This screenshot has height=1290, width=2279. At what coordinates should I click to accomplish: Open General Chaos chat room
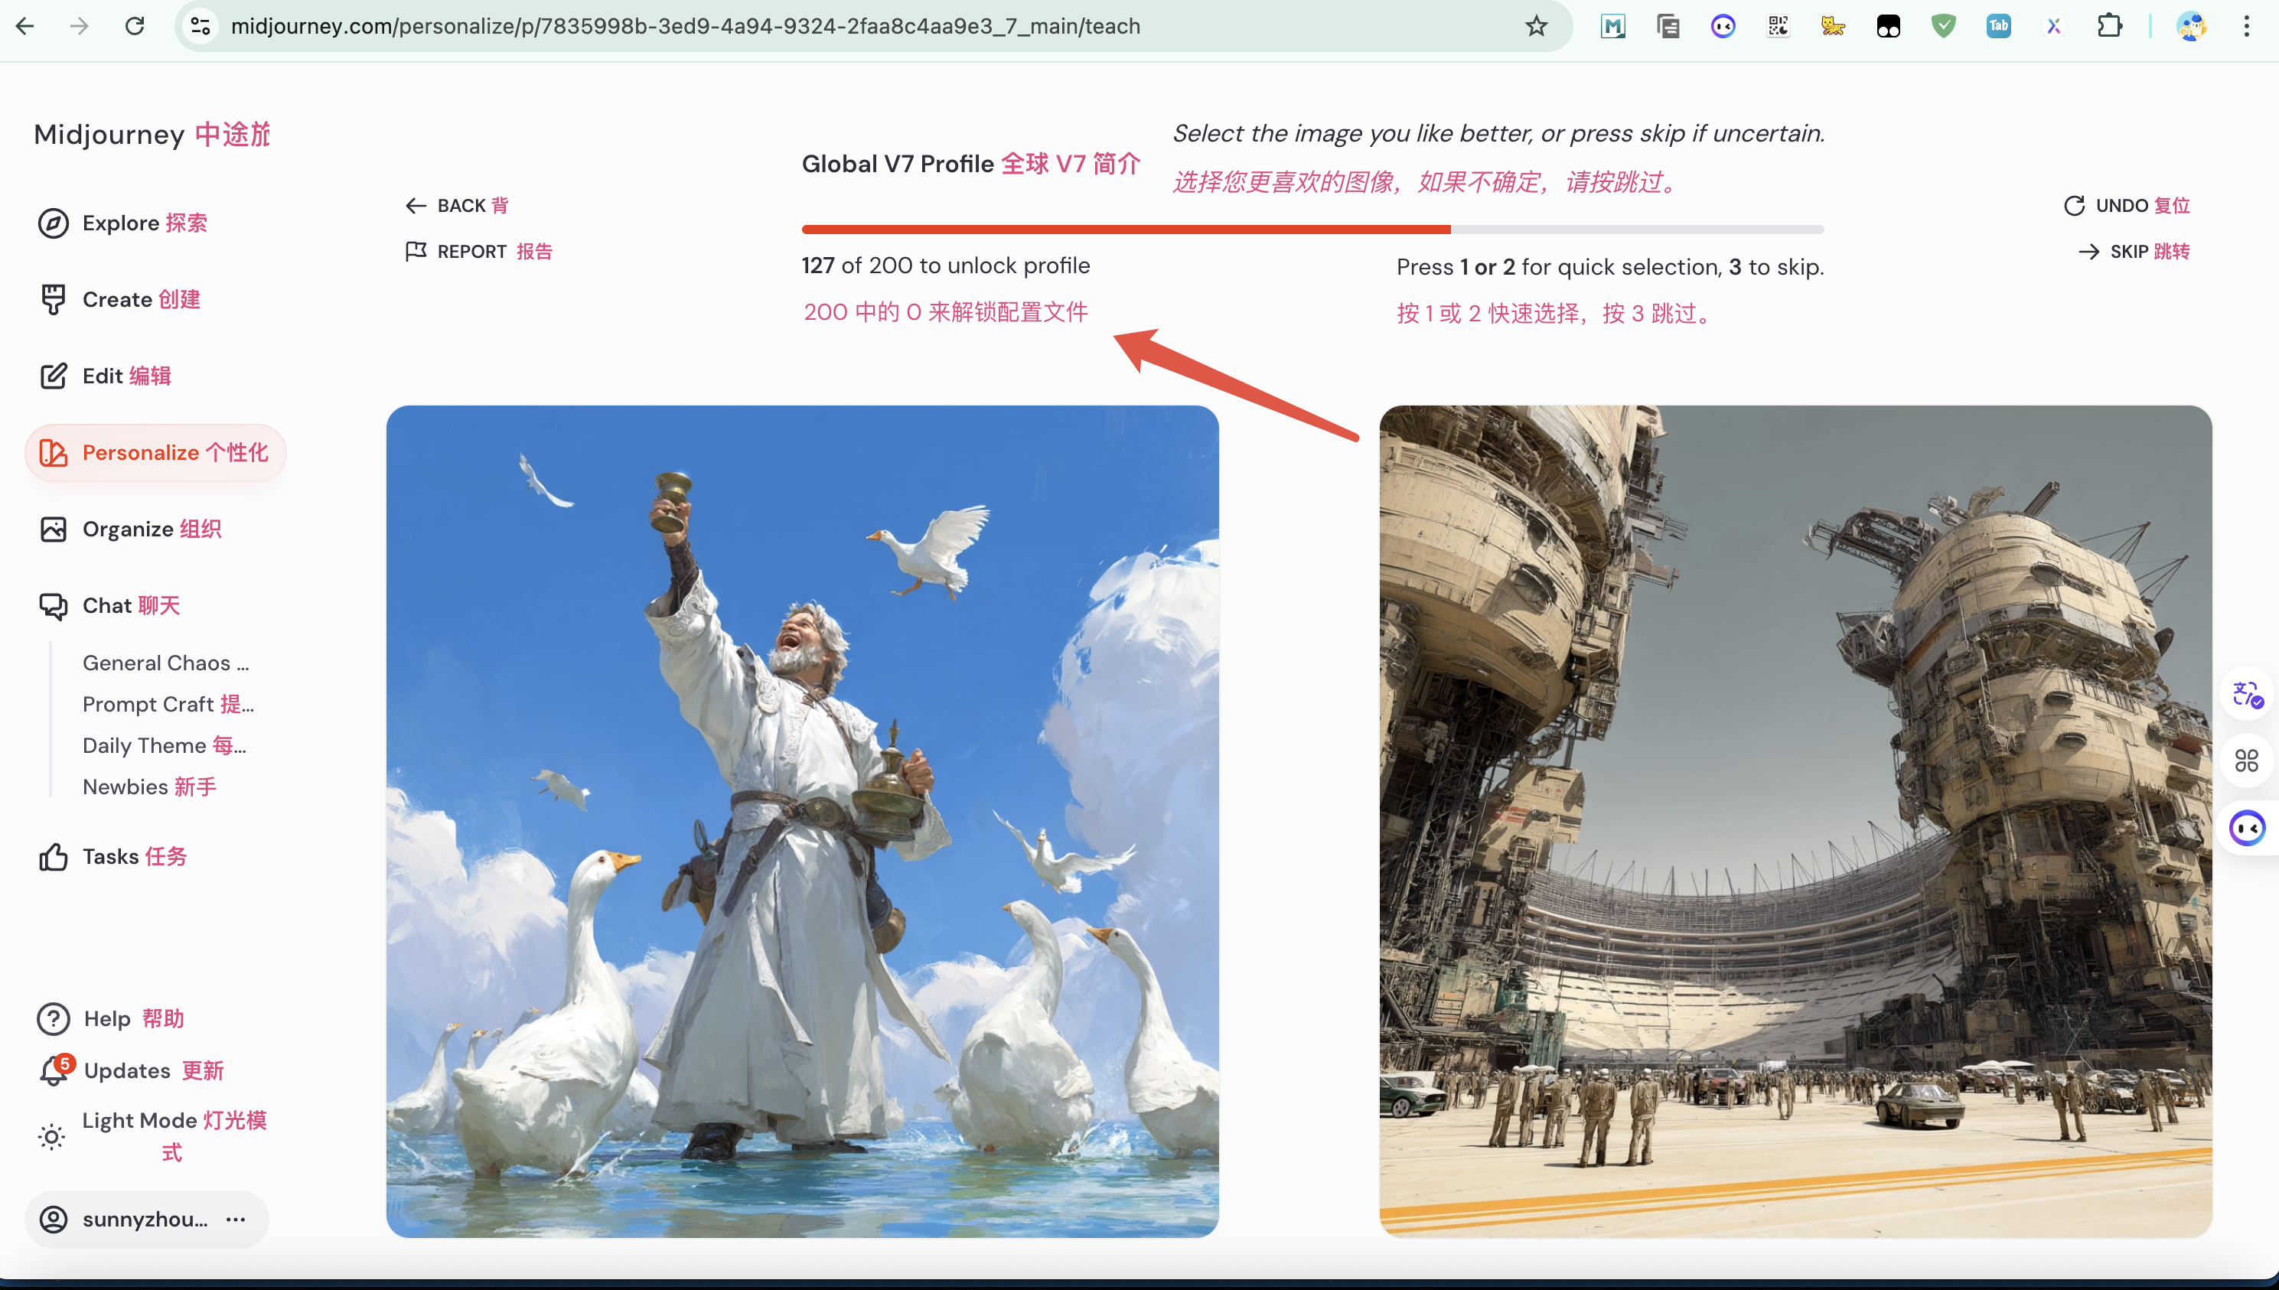point(166,663)
